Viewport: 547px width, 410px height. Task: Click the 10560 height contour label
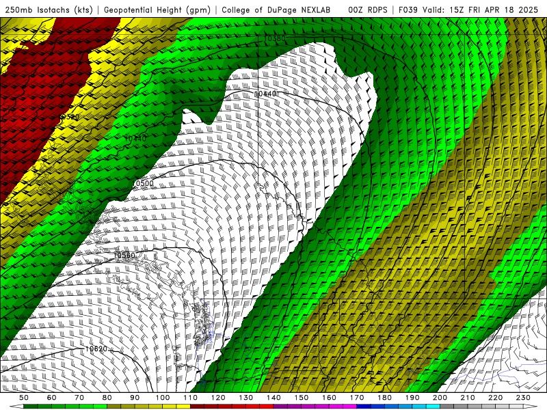(x=124, y=256)
